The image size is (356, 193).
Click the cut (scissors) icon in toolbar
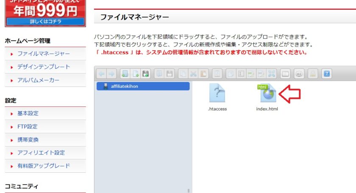pos(193,74)
